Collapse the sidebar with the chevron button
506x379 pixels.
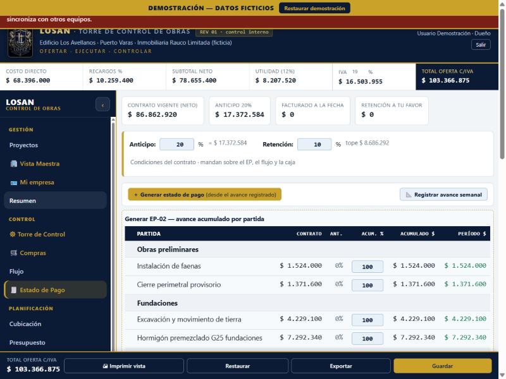pos(102,105)
